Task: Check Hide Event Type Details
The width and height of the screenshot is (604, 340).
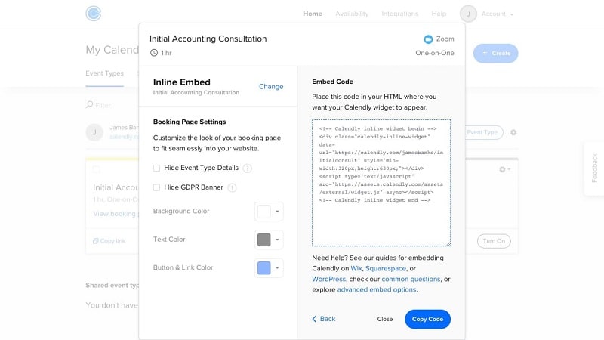Action: click(x=156, y=168)
